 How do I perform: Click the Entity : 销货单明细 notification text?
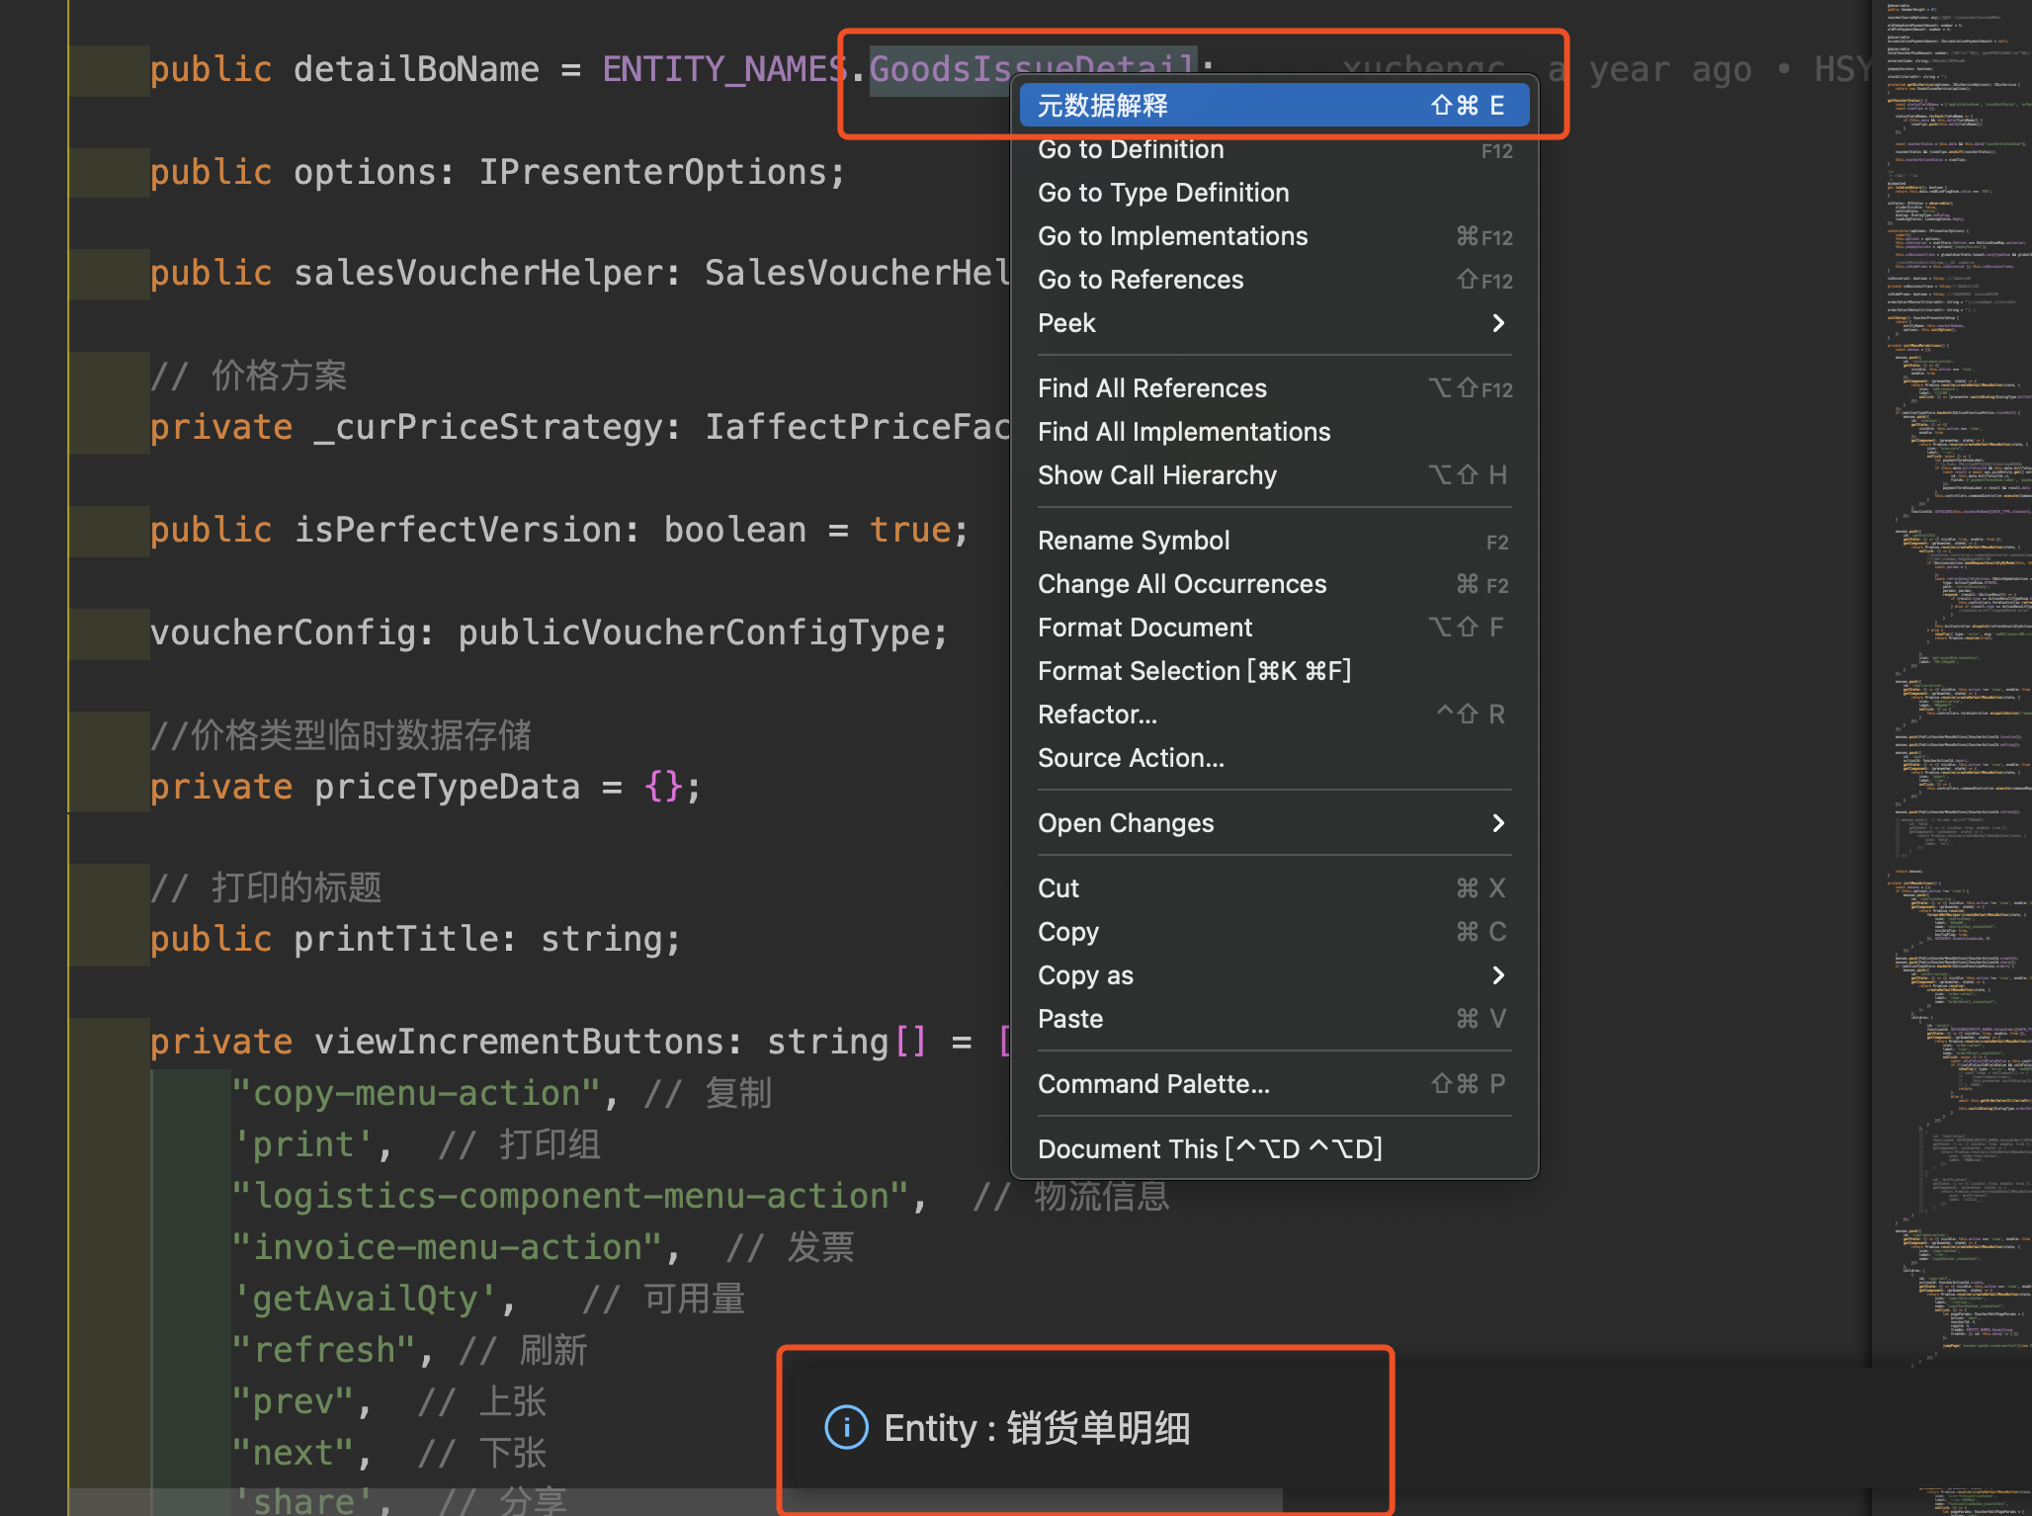coord(1037,1428)
